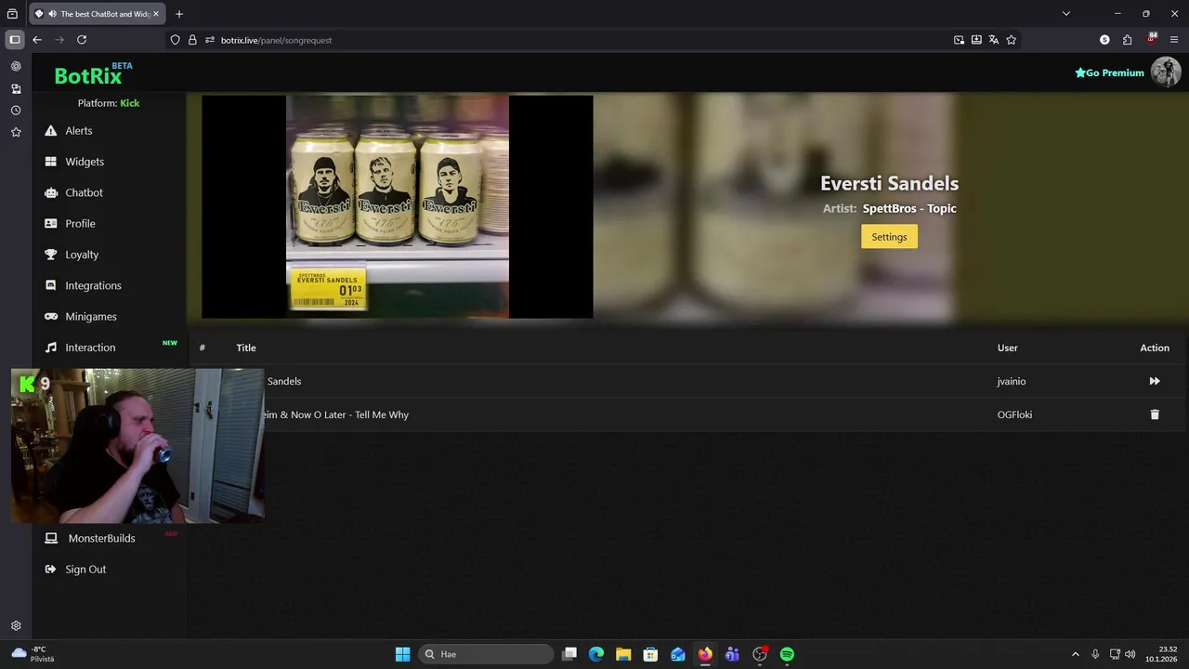Click the SpettBros - Topic artist name
This screenshot has width=1189, height=669.
click(x=909, y=208)
